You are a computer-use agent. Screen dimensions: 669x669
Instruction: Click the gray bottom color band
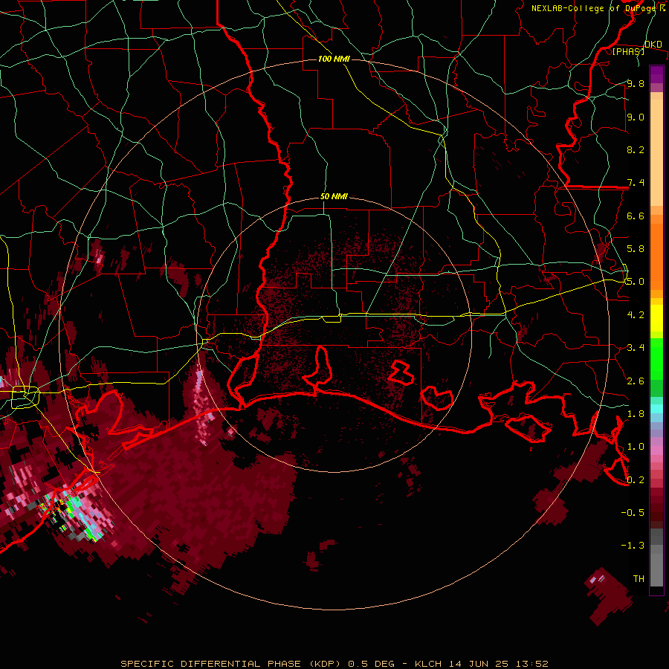(x=656, y=570)
